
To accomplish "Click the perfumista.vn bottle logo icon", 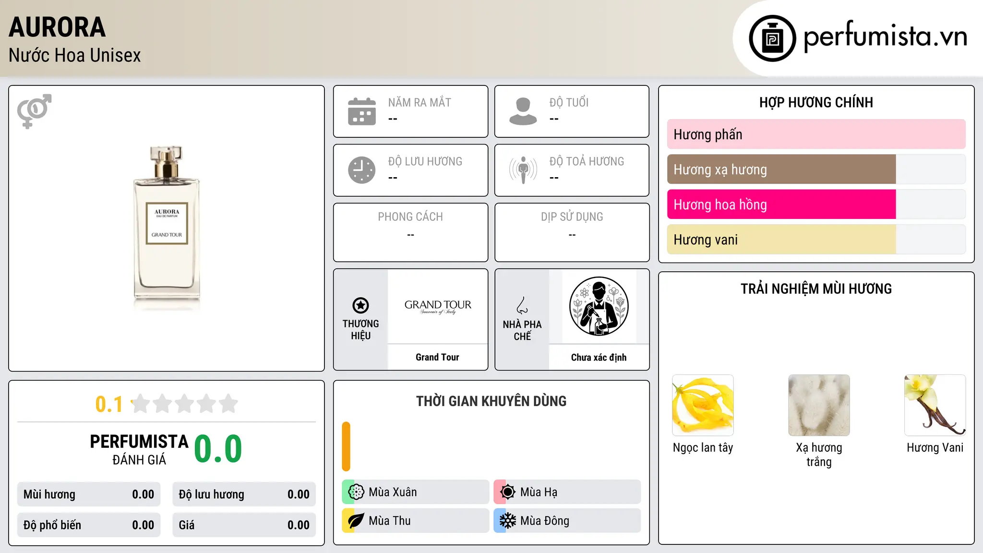I will click(x=772, y=38).
